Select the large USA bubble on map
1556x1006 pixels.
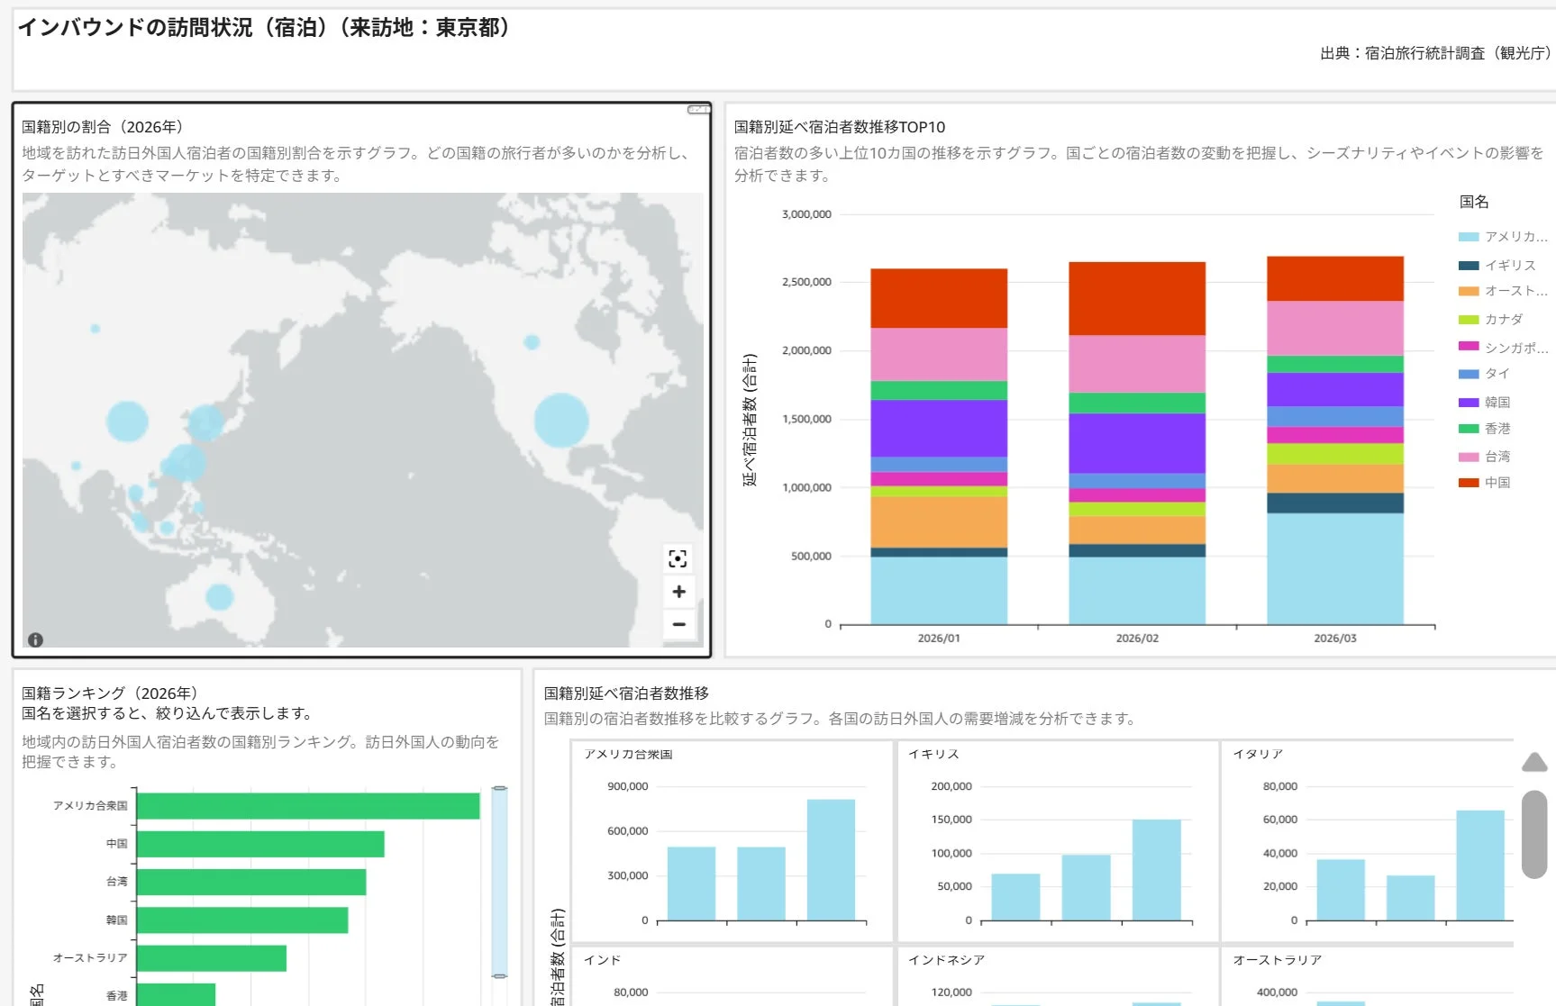tap(561, 421)
